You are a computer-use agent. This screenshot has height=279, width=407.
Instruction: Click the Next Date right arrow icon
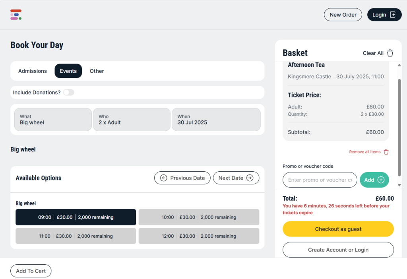[x=250, y=178]
